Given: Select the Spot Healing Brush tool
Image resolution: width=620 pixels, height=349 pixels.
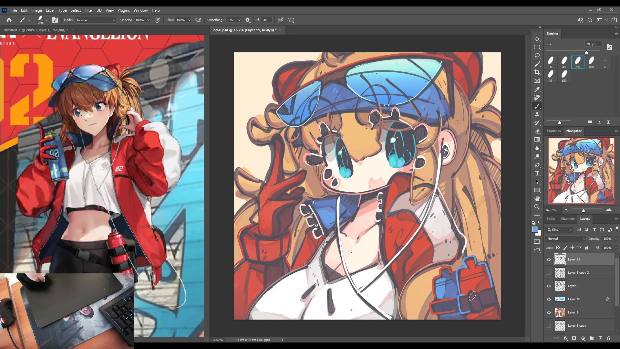Looking at the screenshot, I should point(537,98).
